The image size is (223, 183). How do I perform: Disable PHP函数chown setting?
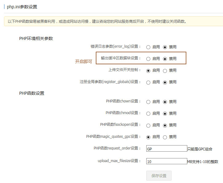coord(165,102)
